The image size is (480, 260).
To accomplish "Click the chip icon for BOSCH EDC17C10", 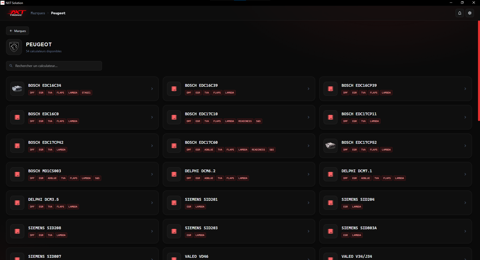I will pos(174,117).
